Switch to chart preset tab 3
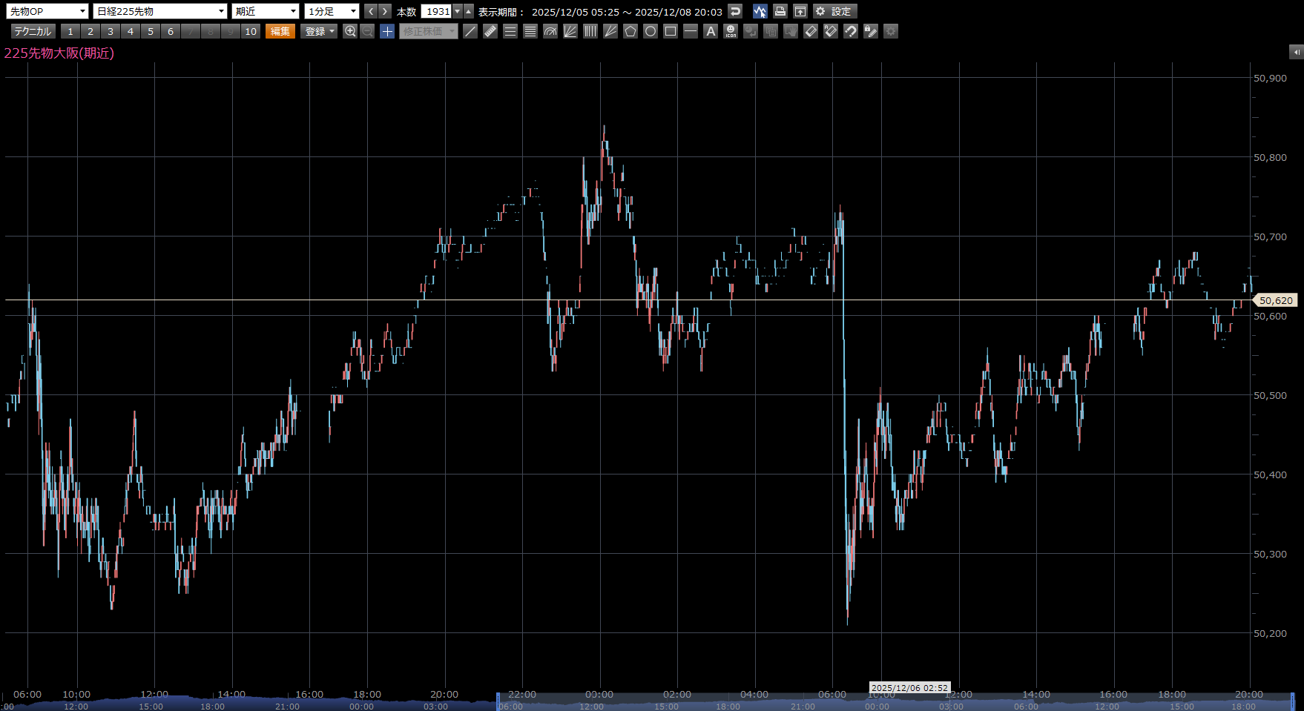1304x711 pixels. point(111,31)
